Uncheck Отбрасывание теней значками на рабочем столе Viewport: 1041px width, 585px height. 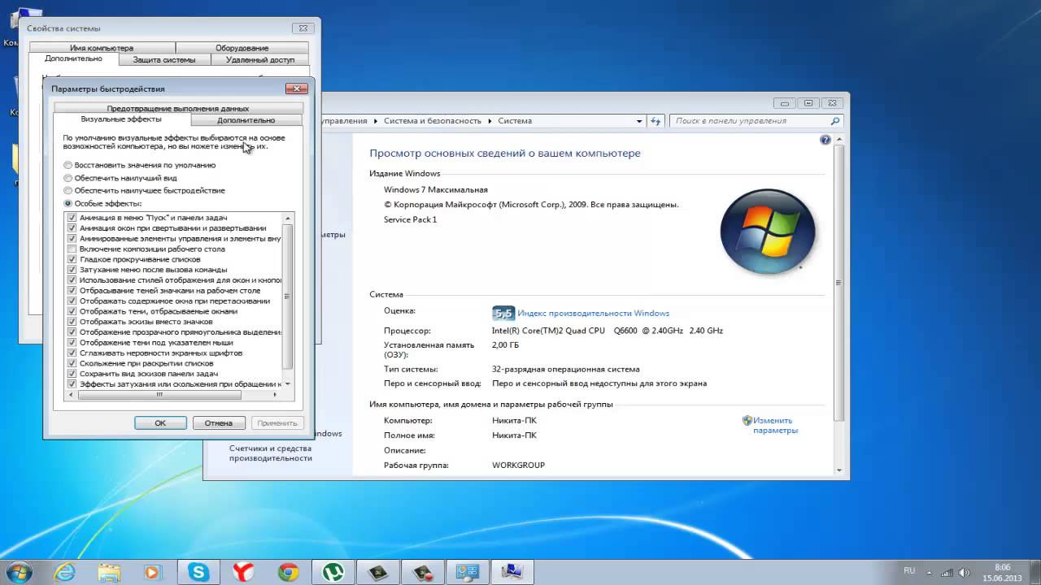click(72, 290)
